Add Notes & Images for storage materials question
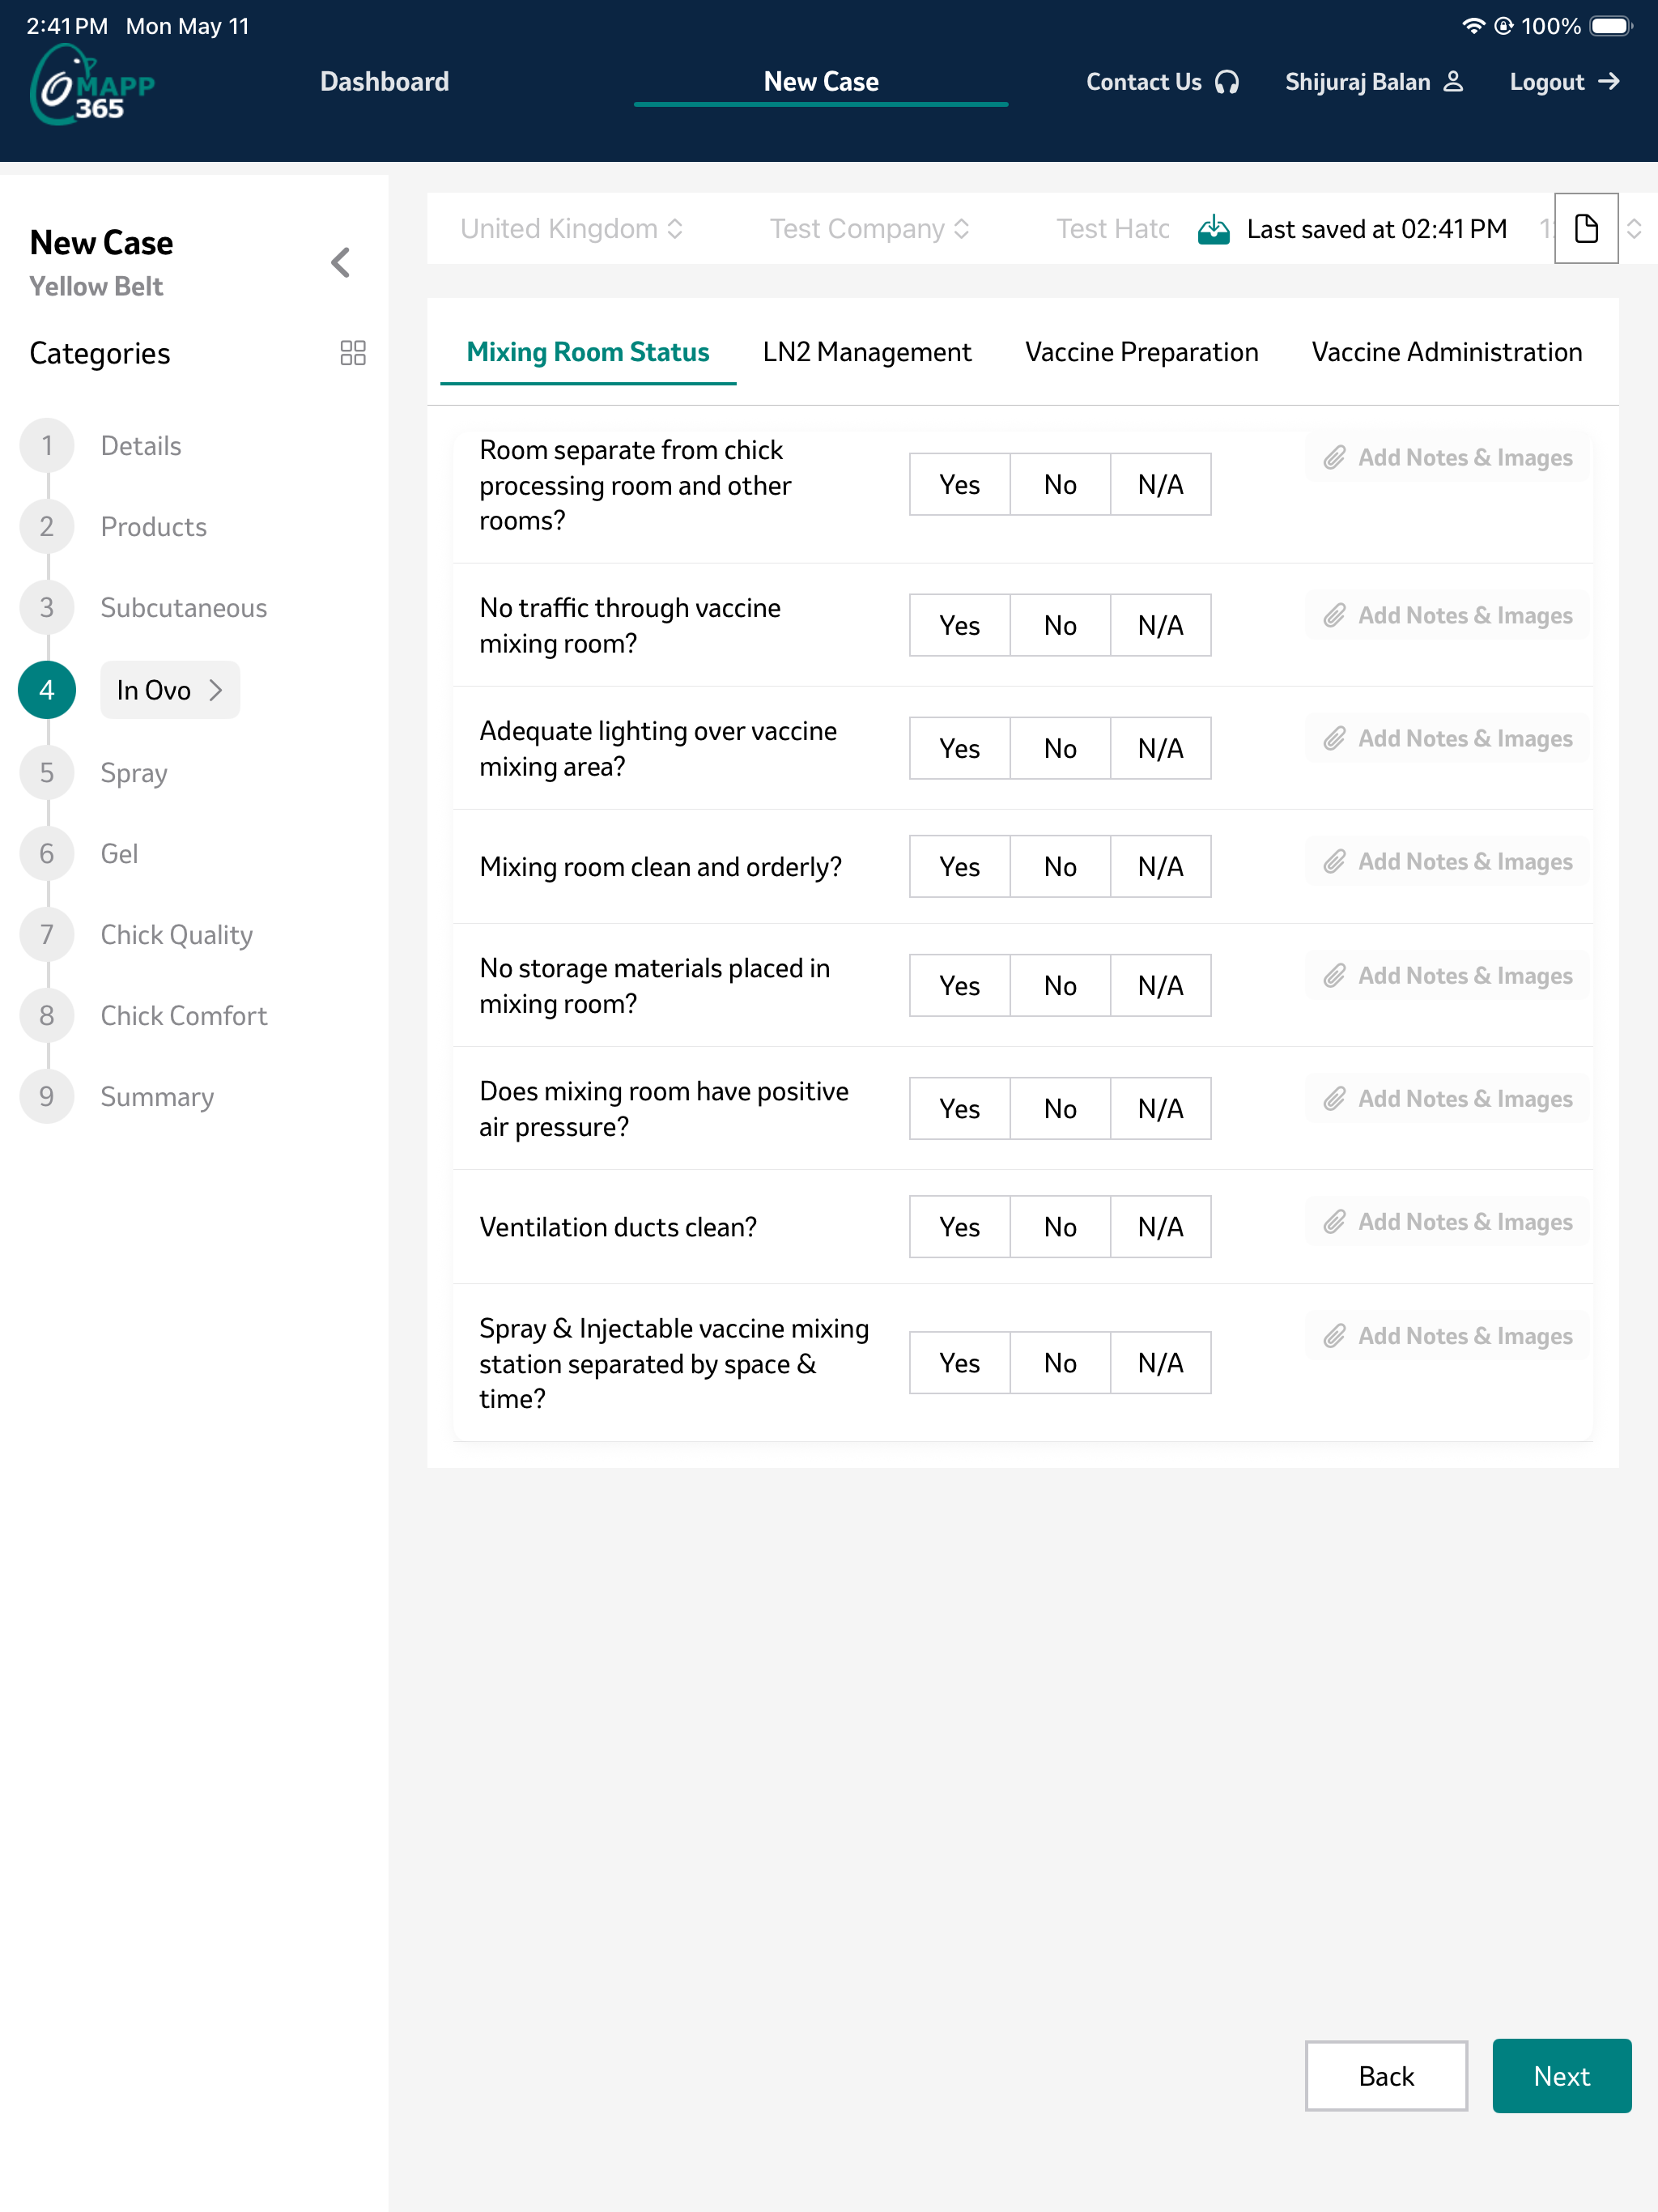Viewport: 1658px width, 2212px height. 1447,976
